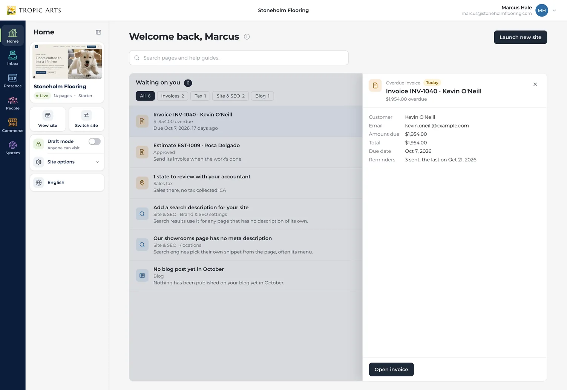The width and height of the screenshot is (567, 390).
Task: Click the 3 sent reminders value
Action: pos(441,160)
